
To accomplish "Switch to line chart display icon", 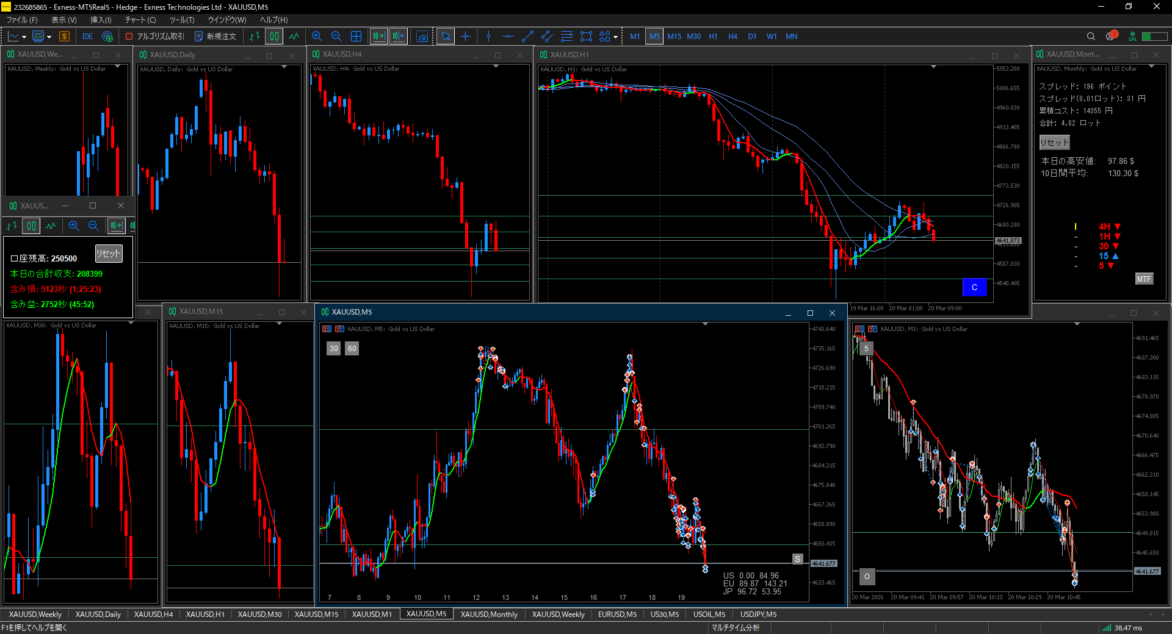I will (294, 37).
